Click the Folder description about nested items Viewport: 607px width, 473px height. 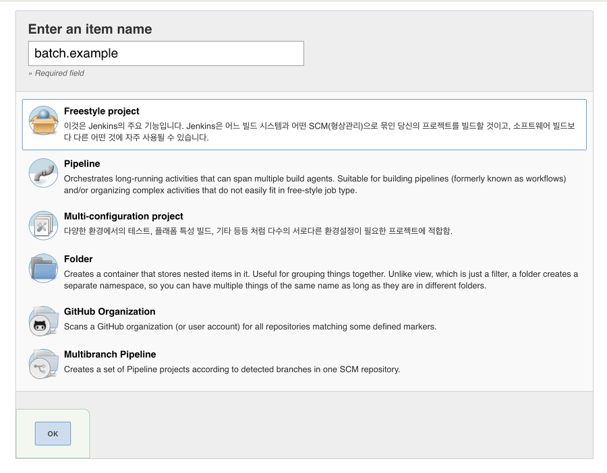pyautogui.click(x=321, y=280)
